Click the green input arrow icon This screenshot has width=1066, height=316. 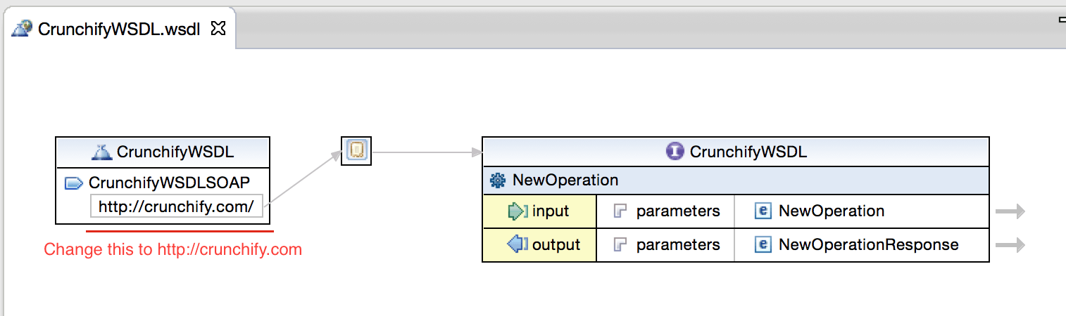coord(518,211)
